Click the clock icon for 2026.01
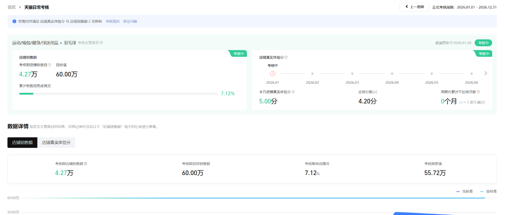 pos(273,74)
